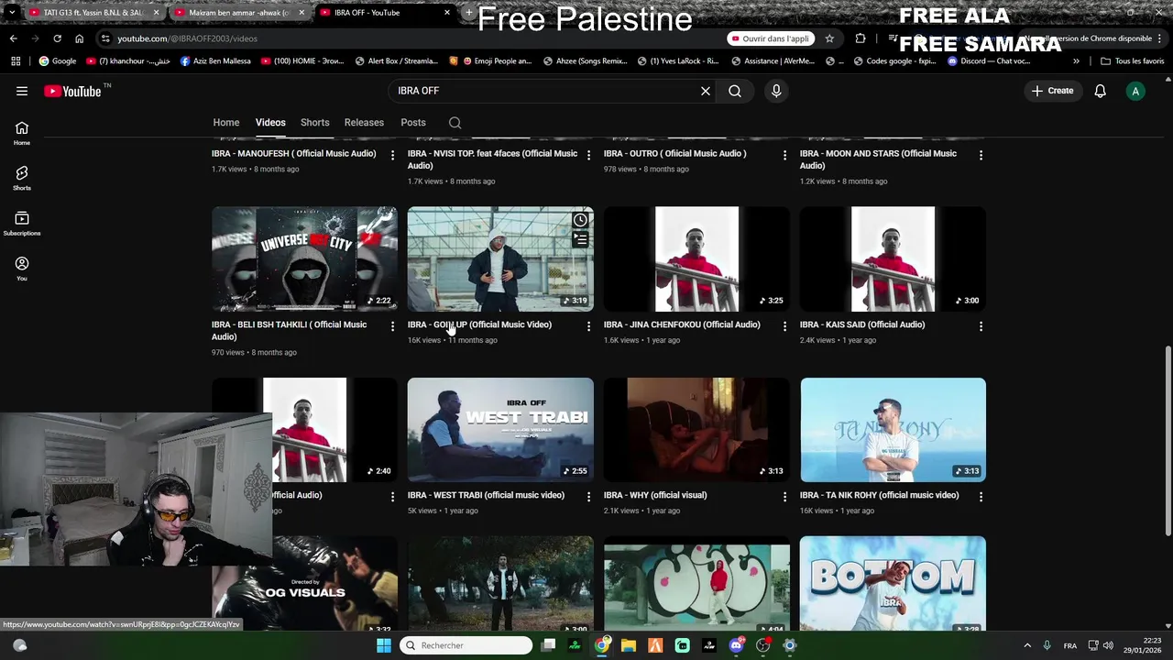The height and width of the screenshot is (660, 1173).
Task: Select the Videos tab
Action: point(270,123)
